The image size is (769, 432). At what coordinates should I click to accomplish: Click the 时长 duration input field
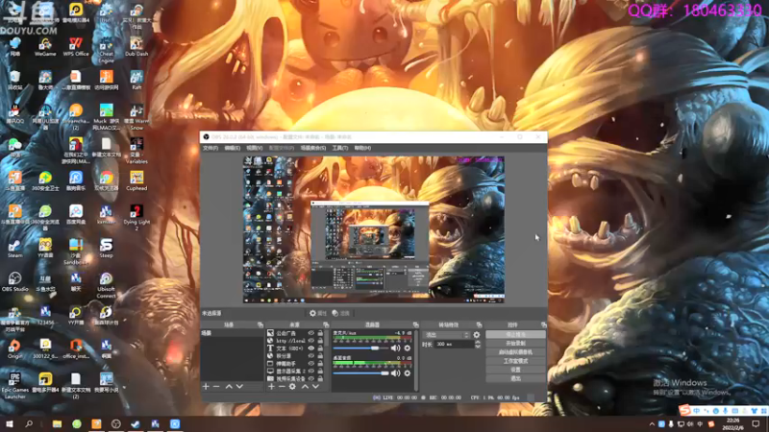[455, 345]
